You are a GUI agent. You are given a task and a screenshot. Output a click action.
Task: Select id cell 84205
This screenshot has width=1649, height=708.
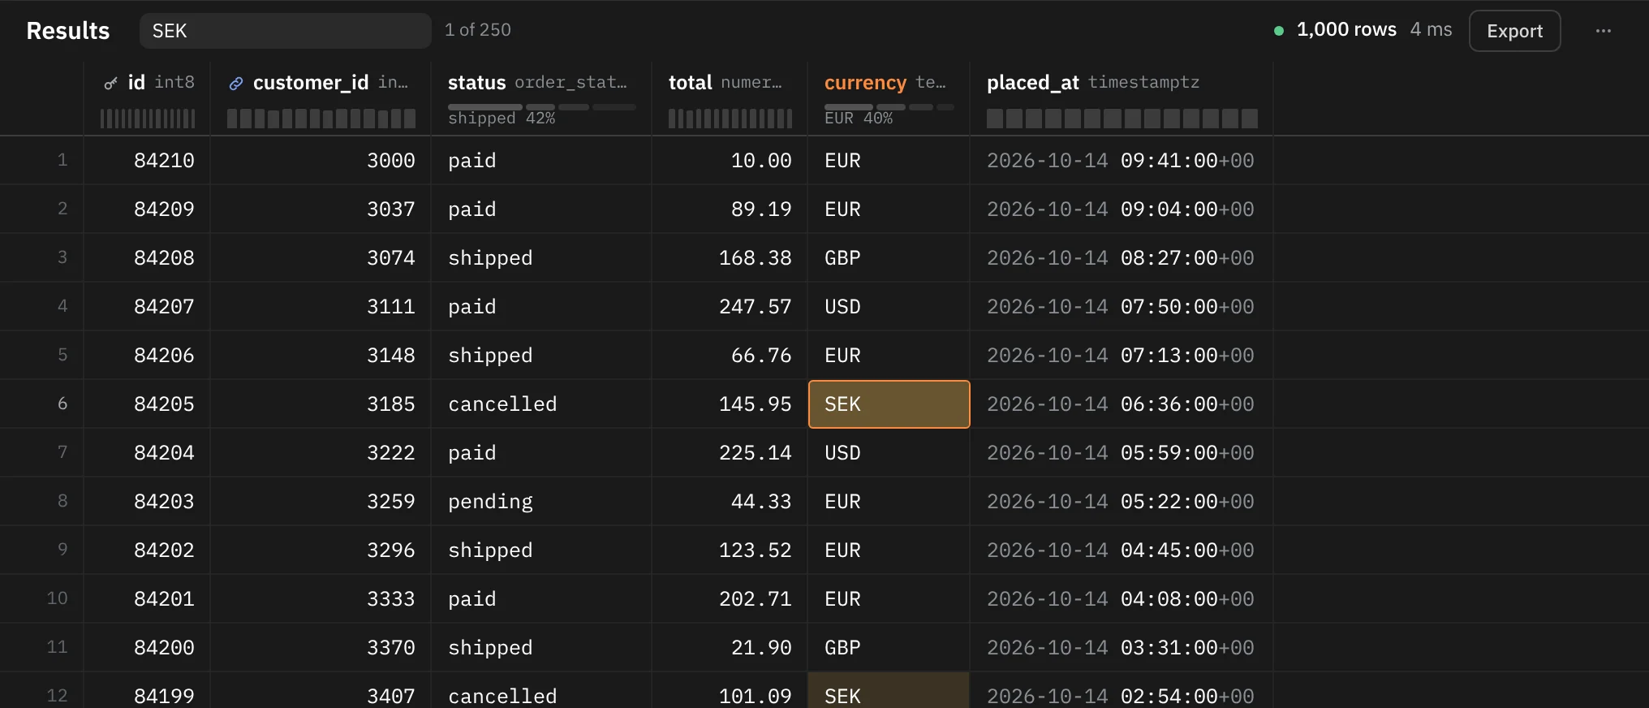pos(148,404)
